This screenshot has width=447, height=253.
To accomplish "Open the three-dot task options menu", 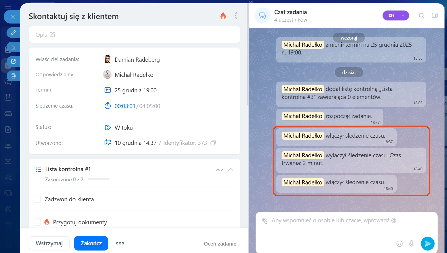I will pos(236,15).
